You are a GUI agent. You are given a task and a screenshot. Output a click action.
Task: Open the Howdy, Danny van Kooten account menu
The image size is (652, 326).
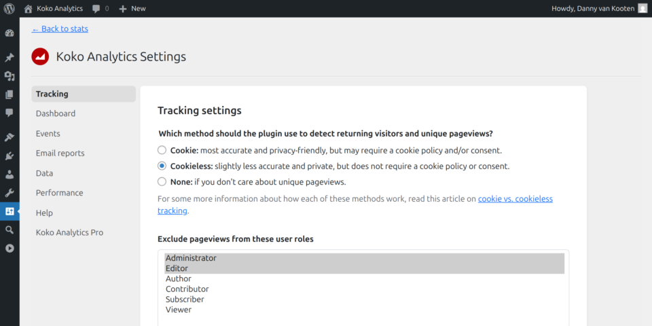tap(593, 9)
